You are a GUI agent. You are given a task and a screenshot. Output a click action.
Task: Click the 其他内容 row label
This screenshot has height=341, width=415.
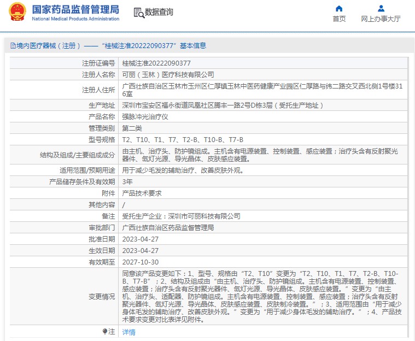coord(102,205)
